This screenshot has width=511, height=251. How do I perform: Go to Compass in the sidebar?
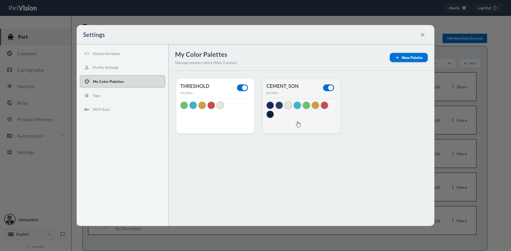[x=36, y=53]
